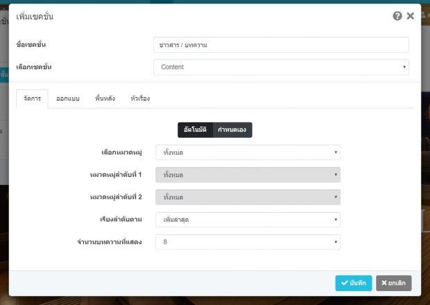
Task: Click the help question mark icon
Action: [x=397, y=16]
